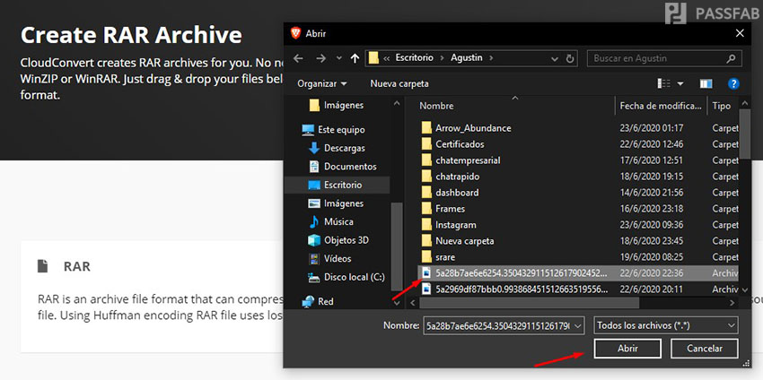The image size is (763, 380).
Task: Click the file list horizontal scrollbar
Action: click(x=529, y=302)
